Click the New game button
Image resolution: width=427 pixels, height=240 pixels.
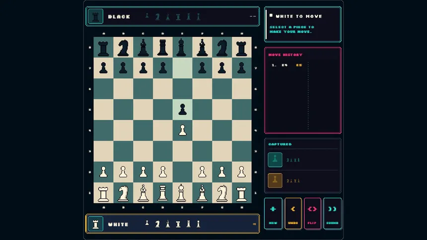273,214
